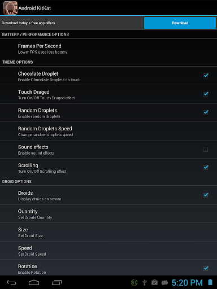This screenshot has width=217, height=289.
Task: Enable the Sound effects checkbox
Action: (205, 149)
